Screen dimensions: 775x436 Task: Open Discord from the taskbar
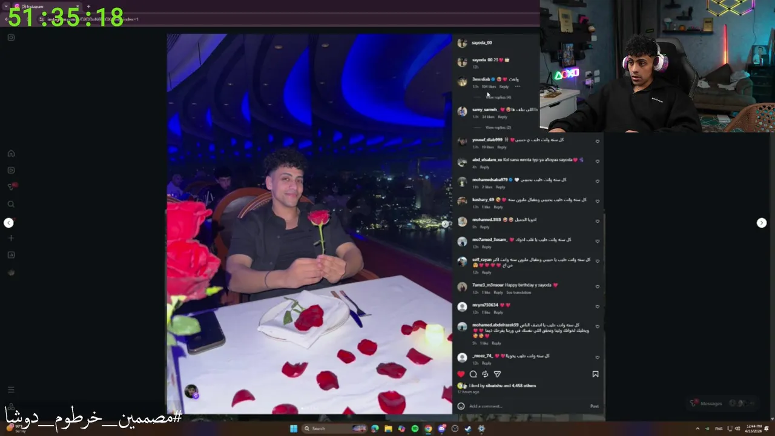(441, 429)
